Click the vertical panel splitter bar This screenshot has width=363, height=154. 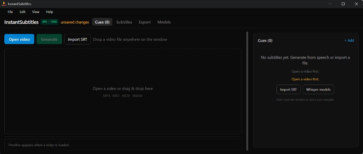coord(247,91)
